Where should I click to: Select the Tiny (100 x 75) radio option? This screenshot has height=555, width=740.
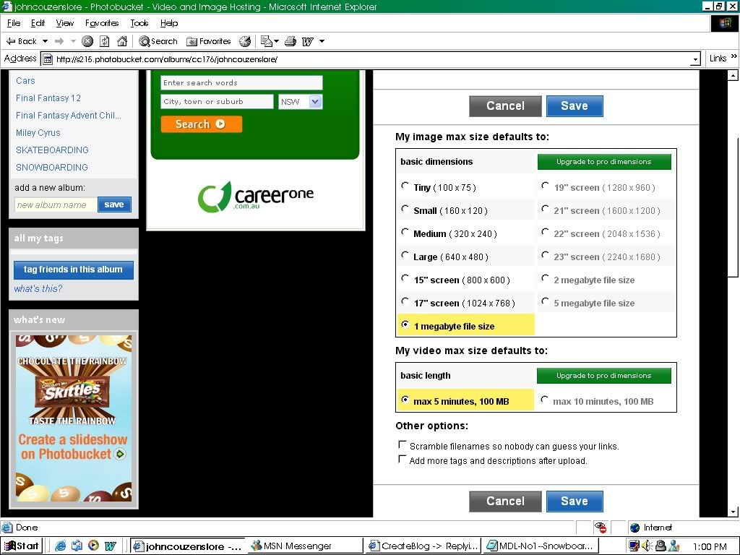(x=405, y=186)
